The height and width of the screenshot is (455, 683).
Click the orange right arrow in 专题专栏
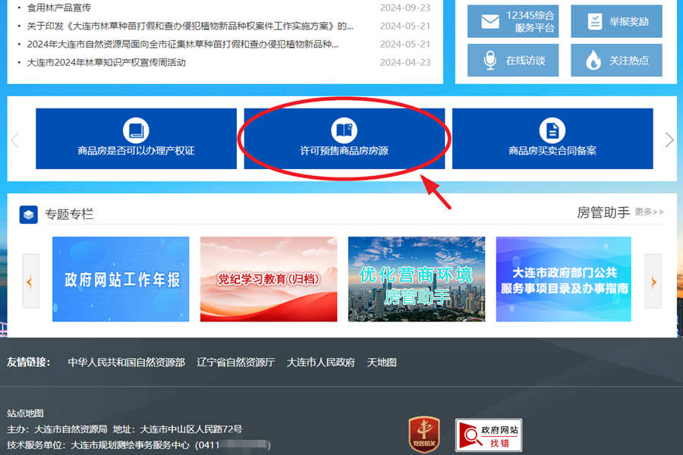[x=653, y=281]
